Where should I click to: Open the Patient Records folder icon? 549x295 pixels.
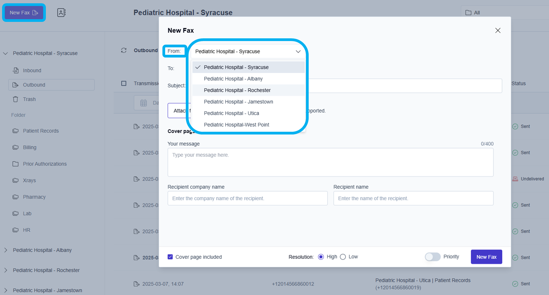pos(16,131)
